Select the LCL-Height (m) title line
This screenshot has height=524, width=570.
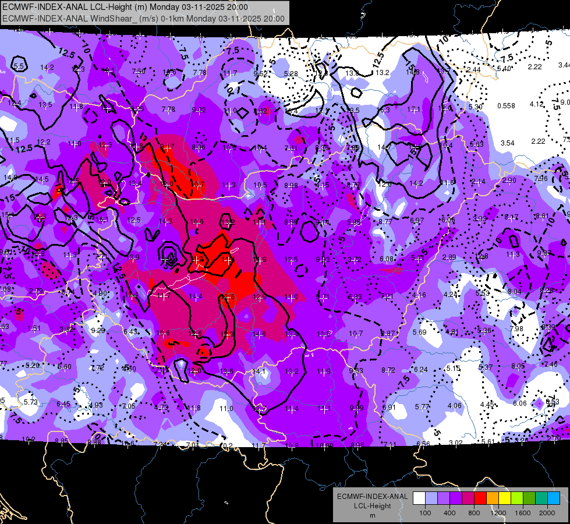[125, 7]
